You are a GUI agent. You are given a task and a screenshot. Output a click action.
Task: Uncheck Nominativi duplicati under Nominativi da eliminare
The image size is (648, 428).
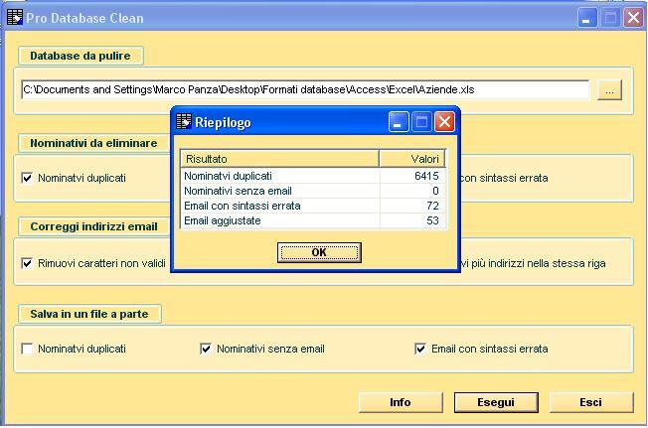pos(28,179)
